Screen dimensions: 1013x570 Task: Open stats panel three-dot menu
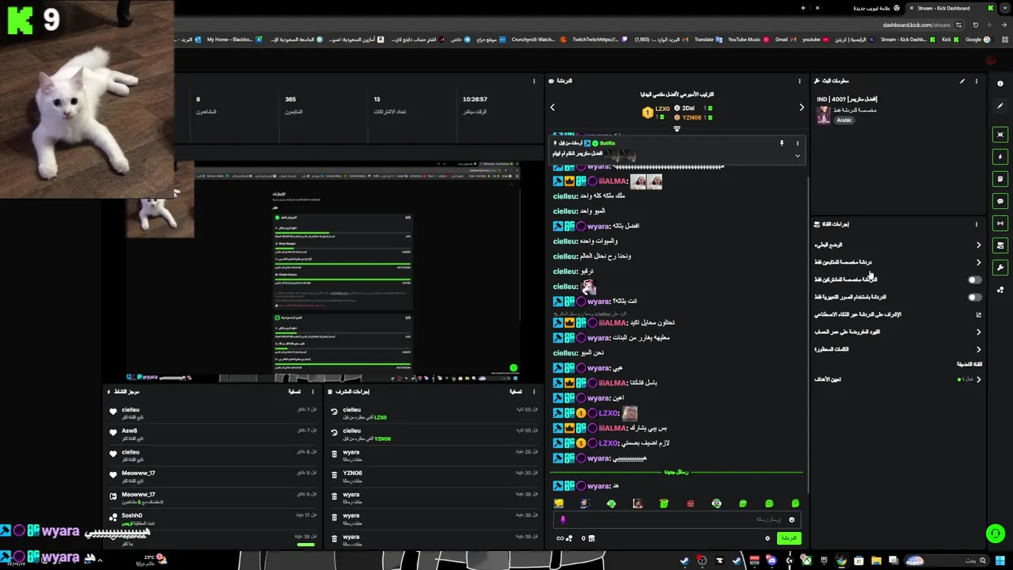coord(534,81)
